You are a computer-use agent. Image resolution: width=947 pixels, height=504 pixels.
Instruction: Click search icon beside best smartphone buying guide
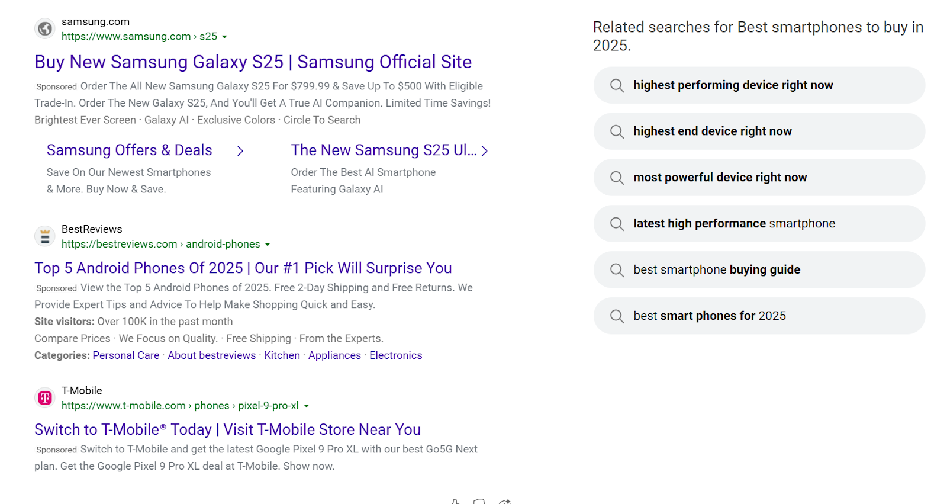[617, 270]
